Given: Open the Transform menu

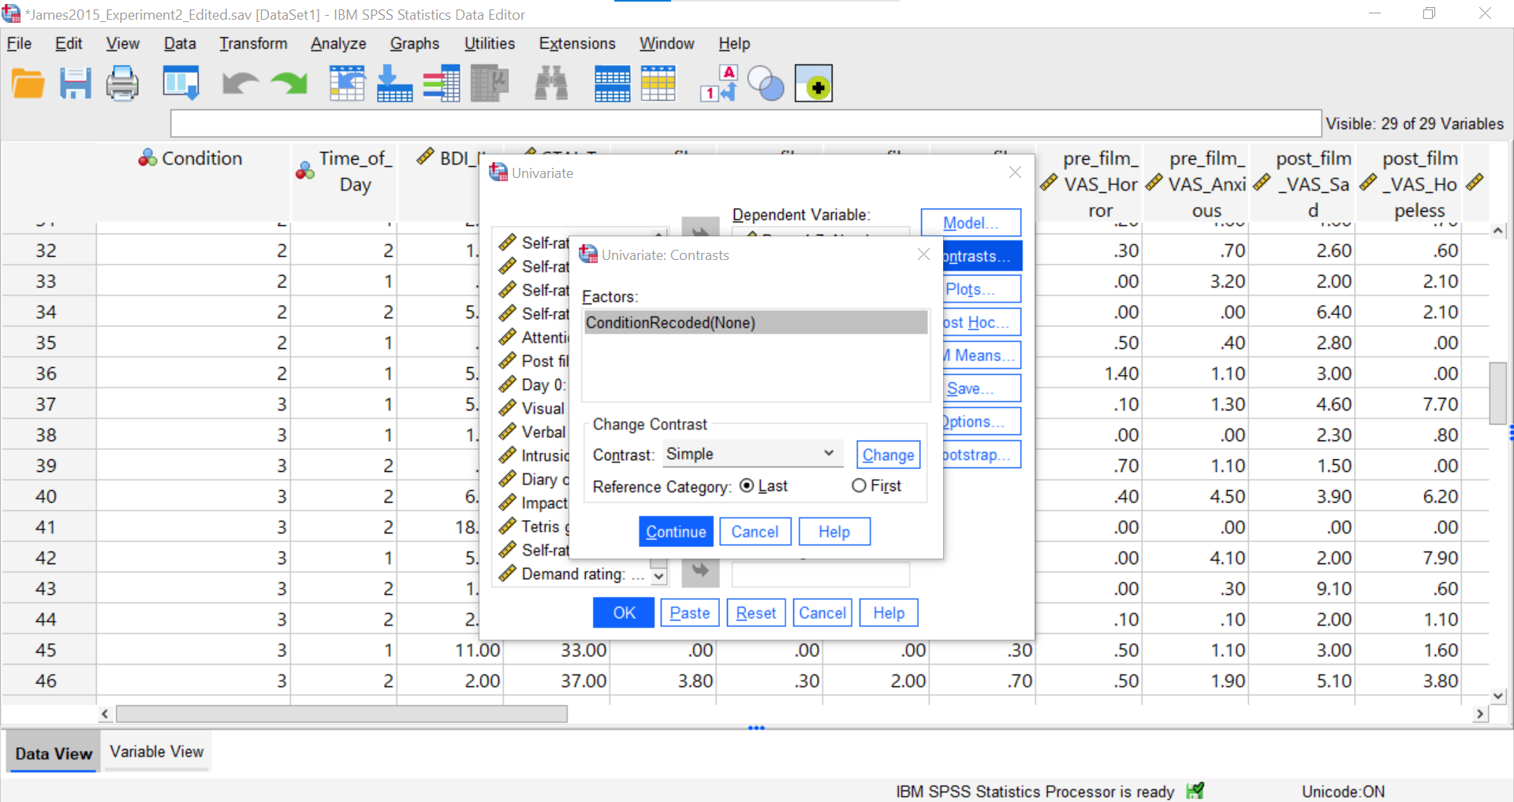Looking at the screenshot, I should pyautogui.click(x=253, y=43).
